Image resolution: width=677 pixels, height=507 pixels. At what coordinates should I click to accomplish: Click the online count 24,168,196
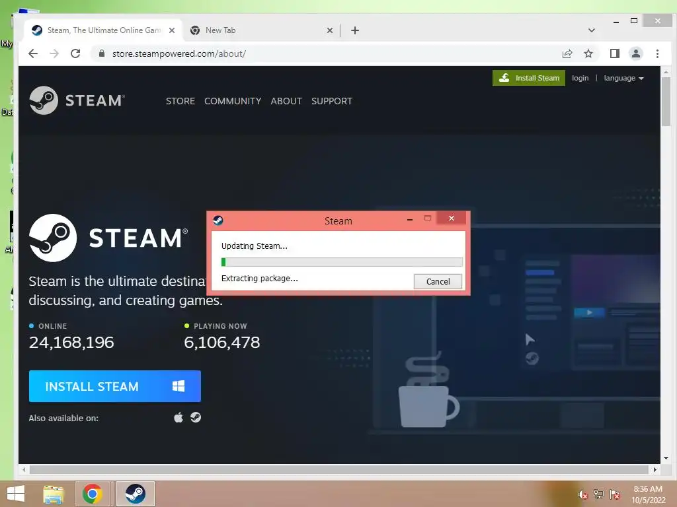pos(71,343)
